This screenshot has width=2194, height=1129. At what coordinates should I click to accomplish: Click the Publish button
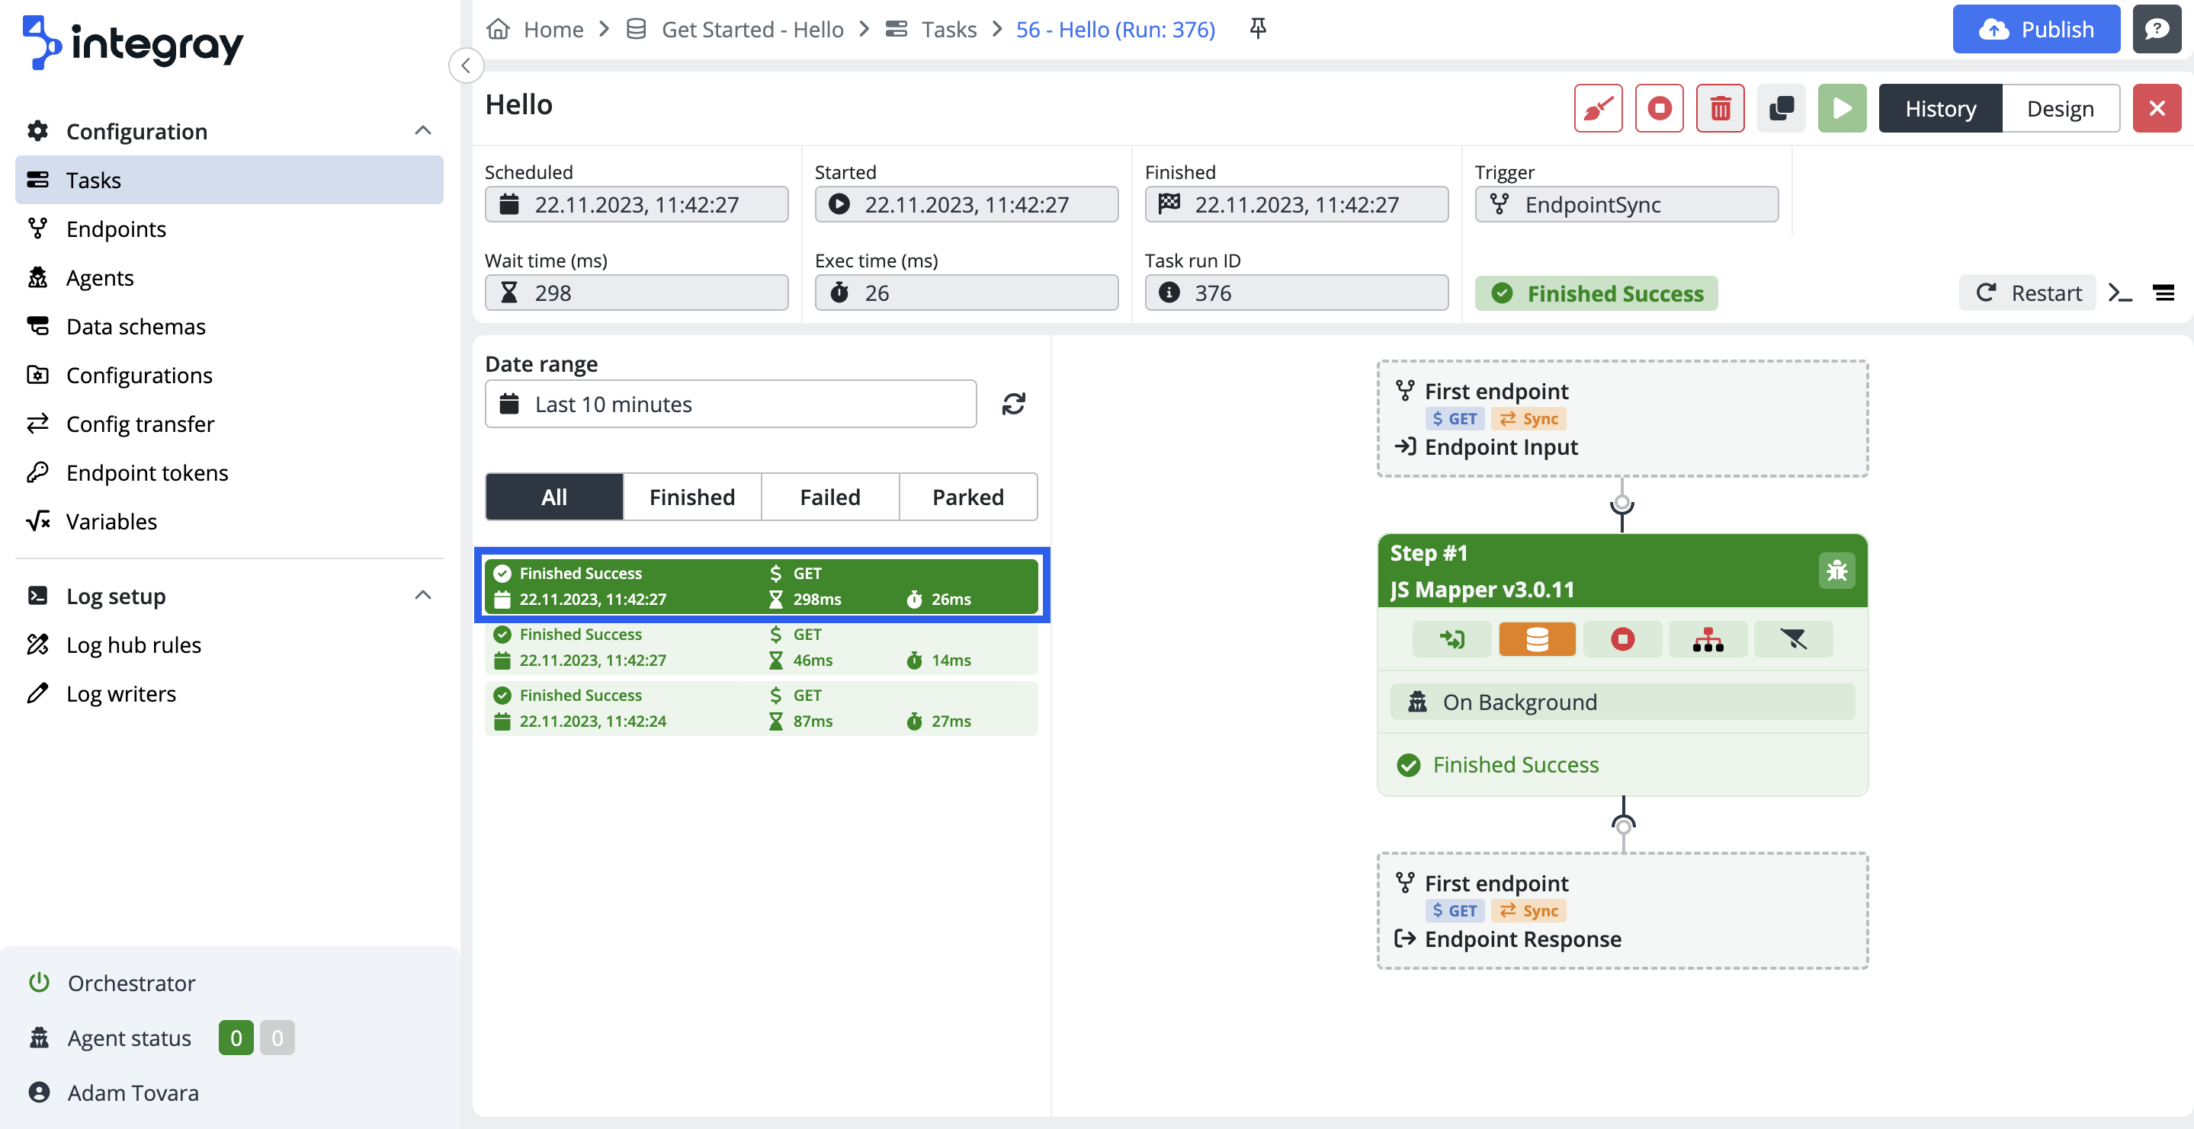pos(2035,29)
